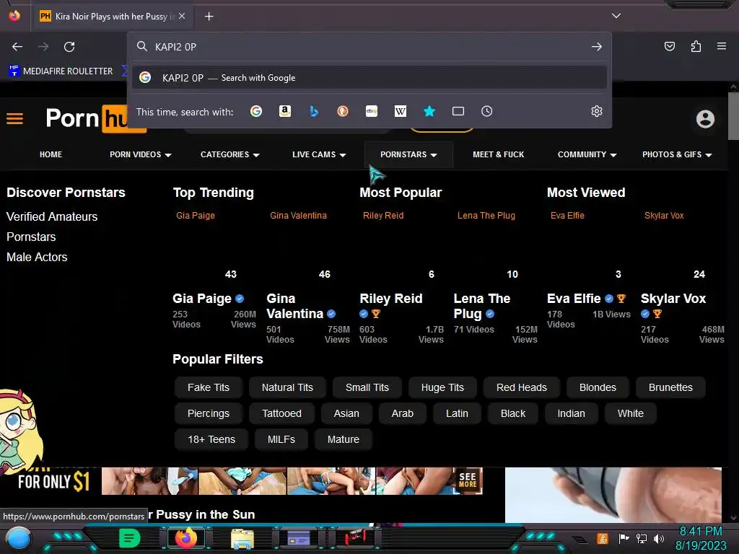The width and height of the screenshot is (739, 554).
Task: Select the Blondes filter
Action: pos(598,387)
